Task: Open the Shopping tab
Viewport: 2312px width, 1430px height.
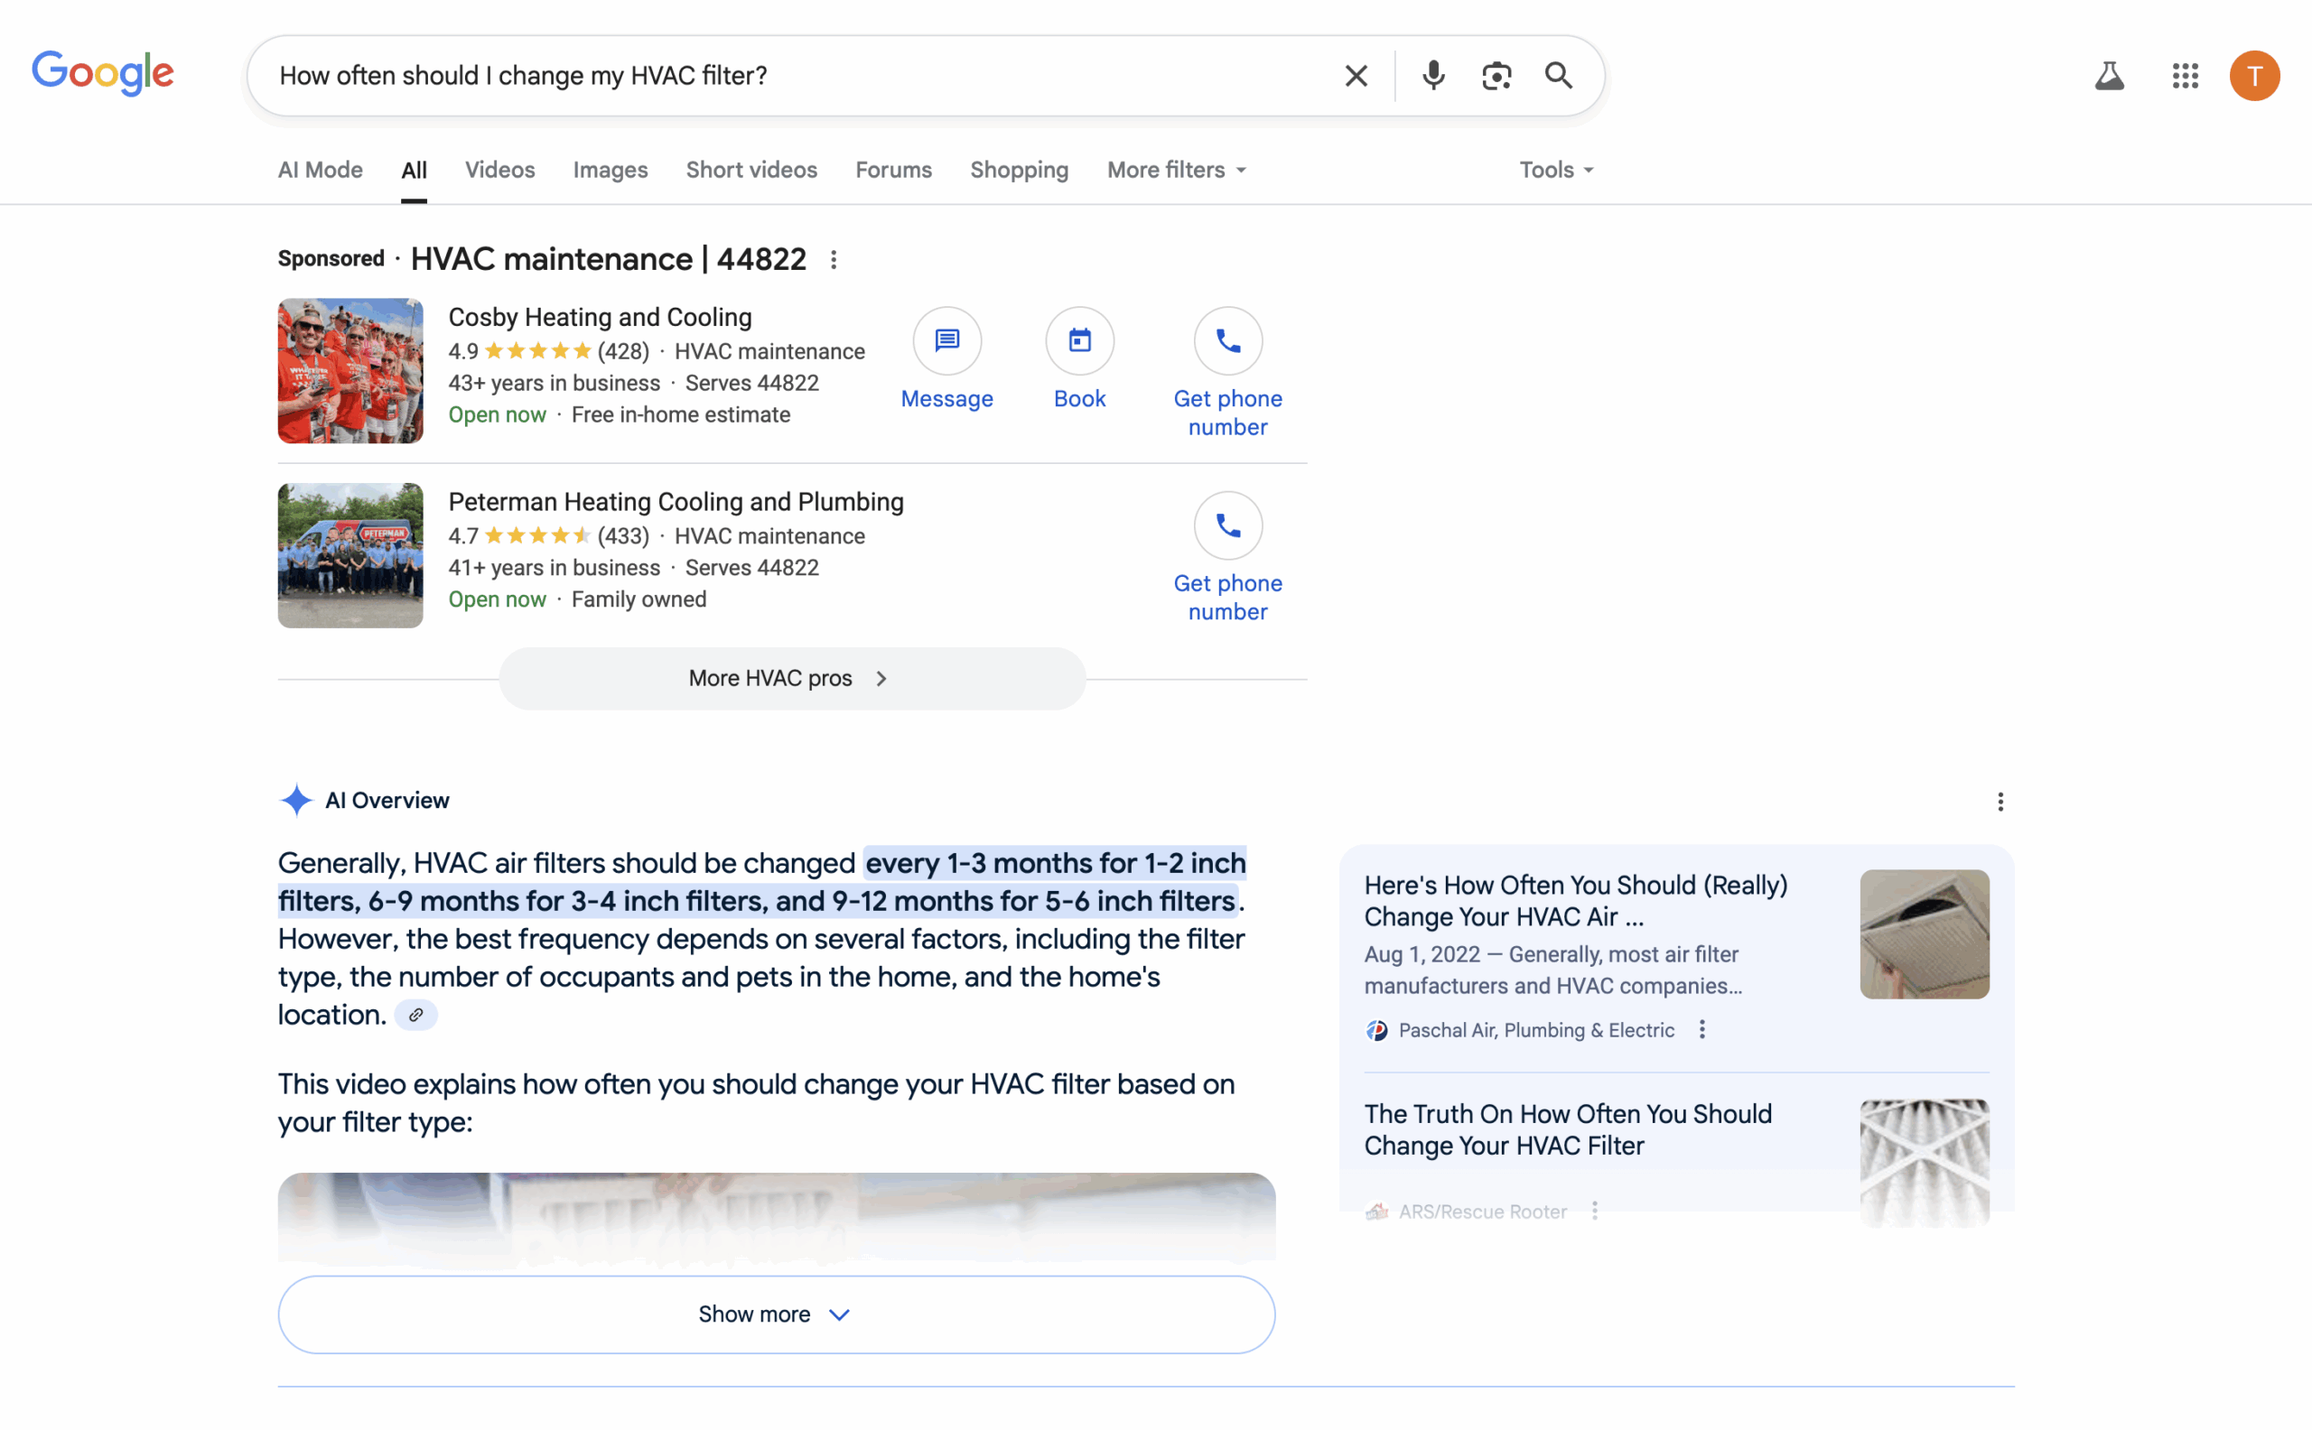Action: click(x=1019, y=171)
